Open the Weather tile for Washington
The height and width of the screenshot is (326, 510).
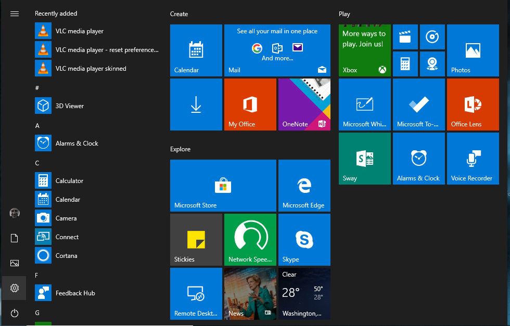(x=304, y=294)
